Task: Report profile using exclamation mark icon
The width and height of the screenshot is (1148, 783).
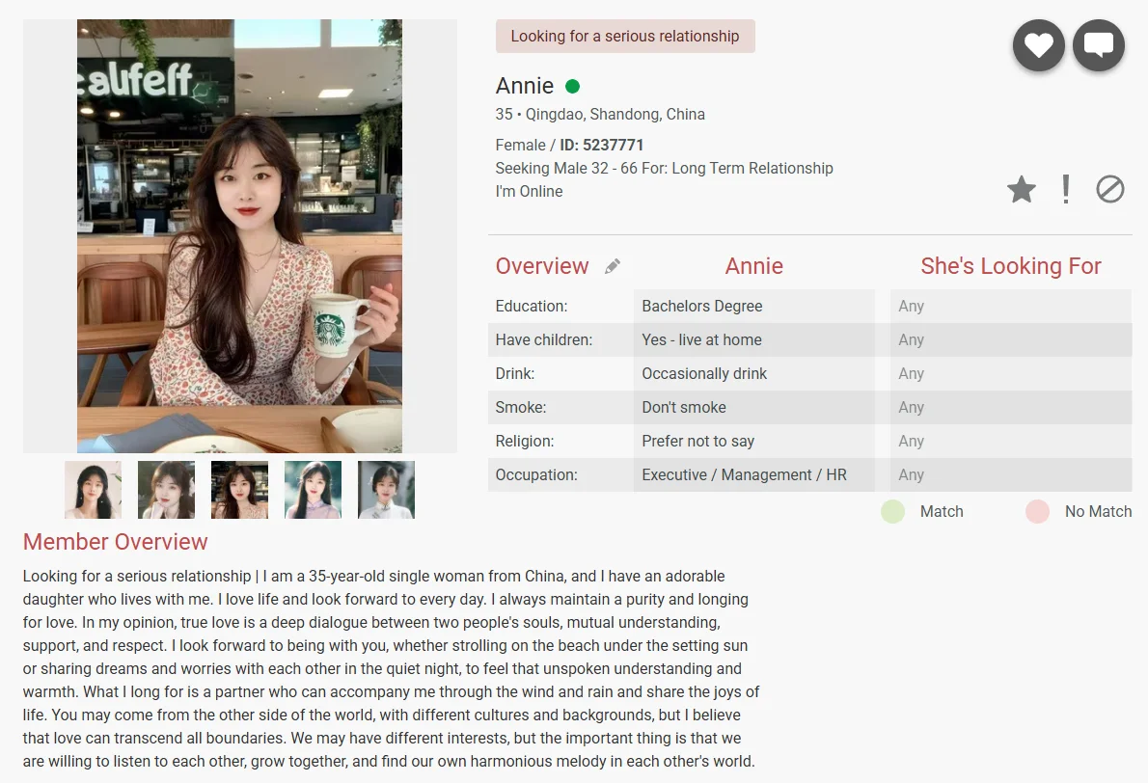Action: (1066, 190)
